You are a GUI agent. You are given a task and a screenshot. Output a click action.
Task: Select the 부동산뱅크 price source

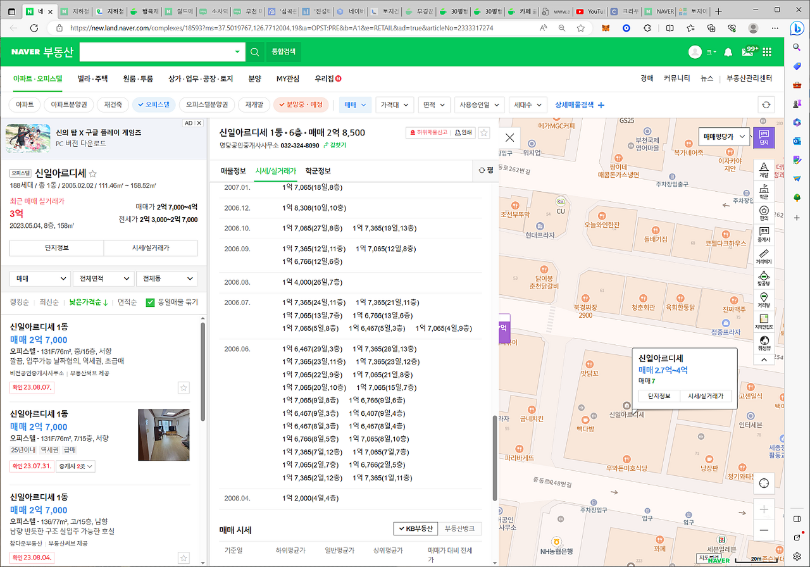[x=459, y=528]
